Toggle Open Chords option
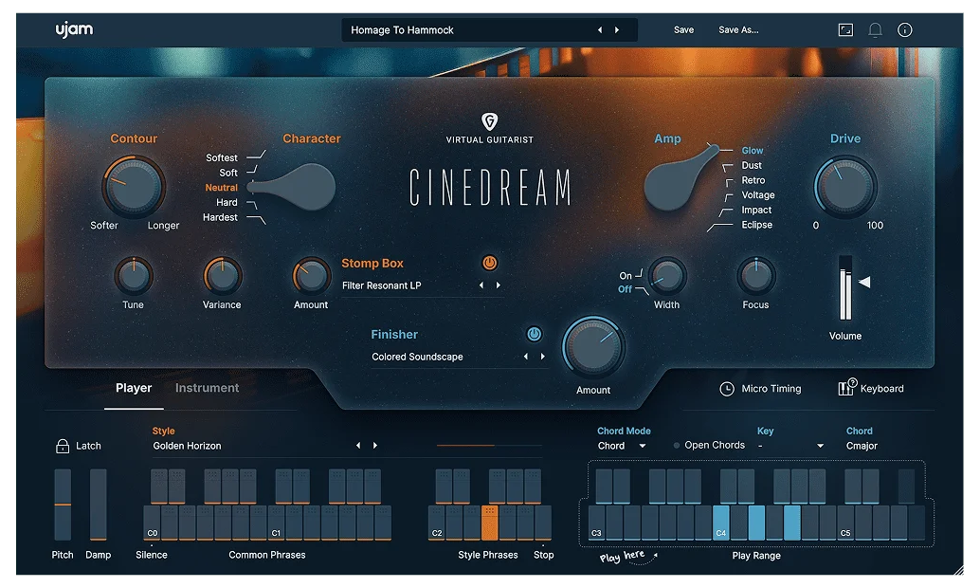 tap(709, 446)
